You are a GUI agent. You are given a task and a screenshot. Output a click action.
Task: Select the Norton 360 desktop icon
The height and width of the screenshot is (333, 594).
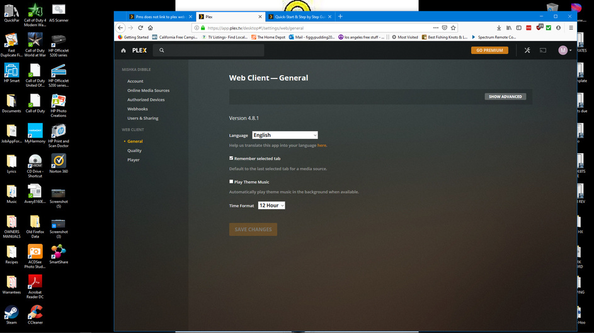point(59,163)
